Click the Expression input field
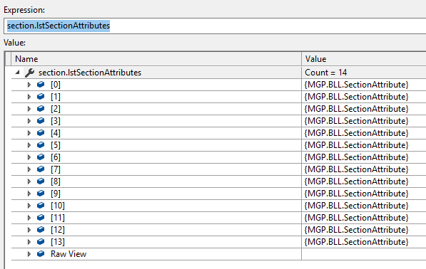This screenshot has width=426, height=269. coord(215,26)
